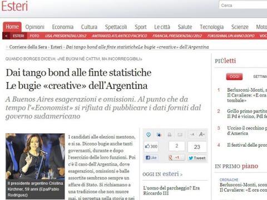This screenshot has width=267, height=200.
Task: Decrease article font size with small A
Action: pos(192,134)
